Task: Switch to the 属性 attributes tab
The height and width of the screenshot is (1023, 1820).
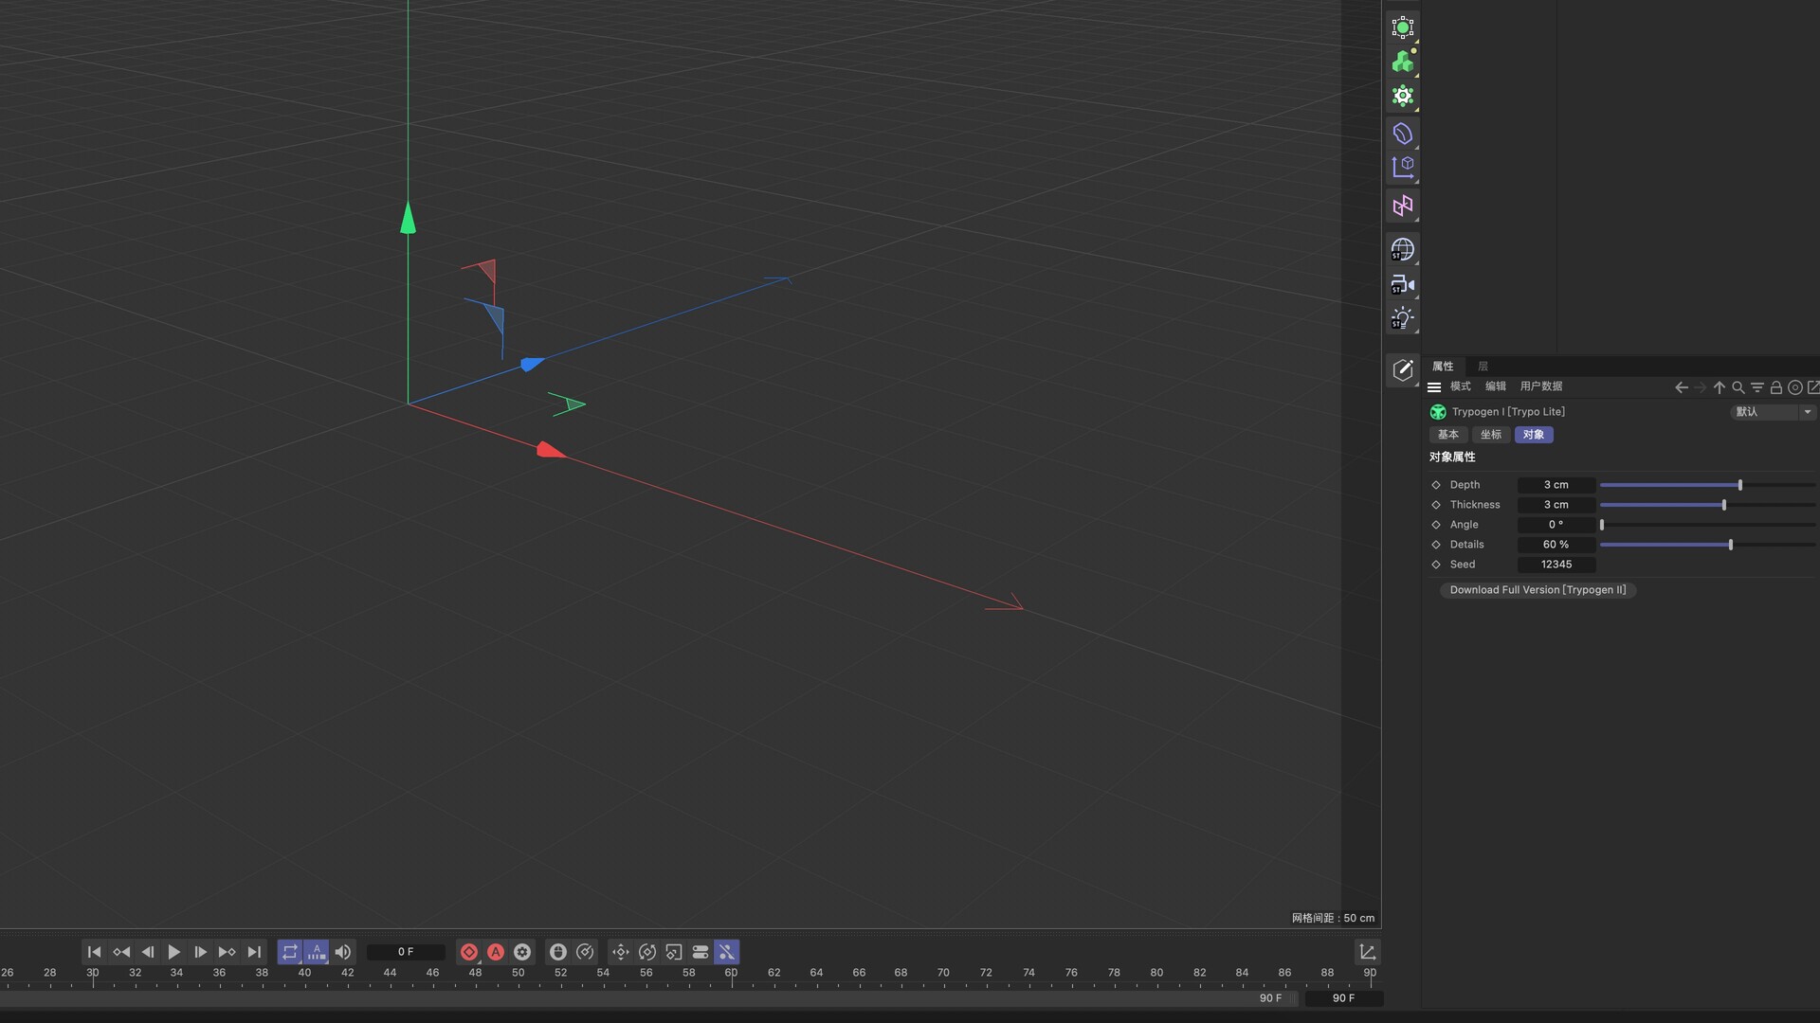Action: 1443,367
